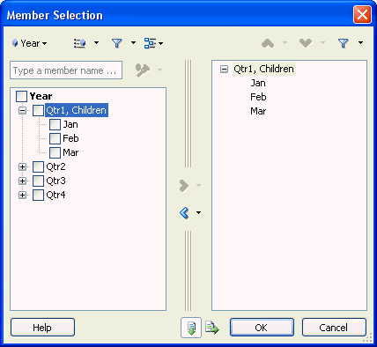Screen dimensions: 377x347
Task: Click the member options cube-list icon
Action: pos(80,43)
